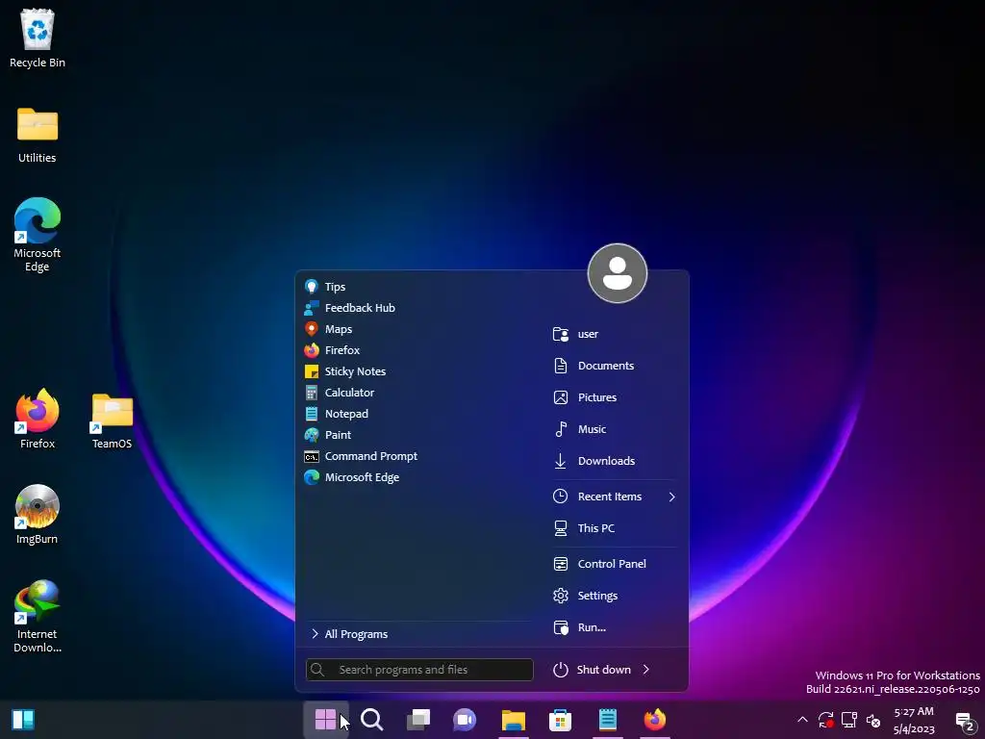Click the Run... icon in start menu

tap(561, 627)
